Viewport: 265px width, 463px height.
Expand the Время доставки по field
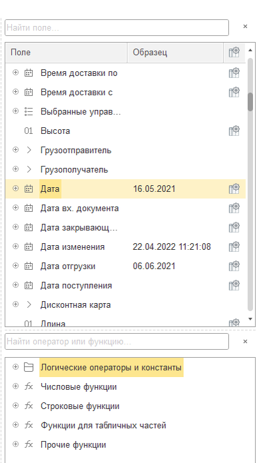[x=15, y=73]
